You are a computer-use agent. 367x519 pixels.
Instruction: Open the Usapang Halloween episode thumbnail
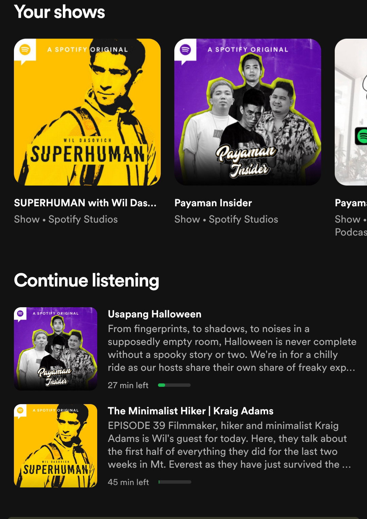56,349
